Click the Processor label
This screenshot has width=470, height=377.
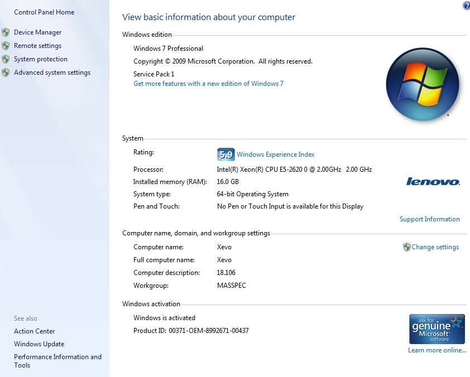tap(148, 170)
